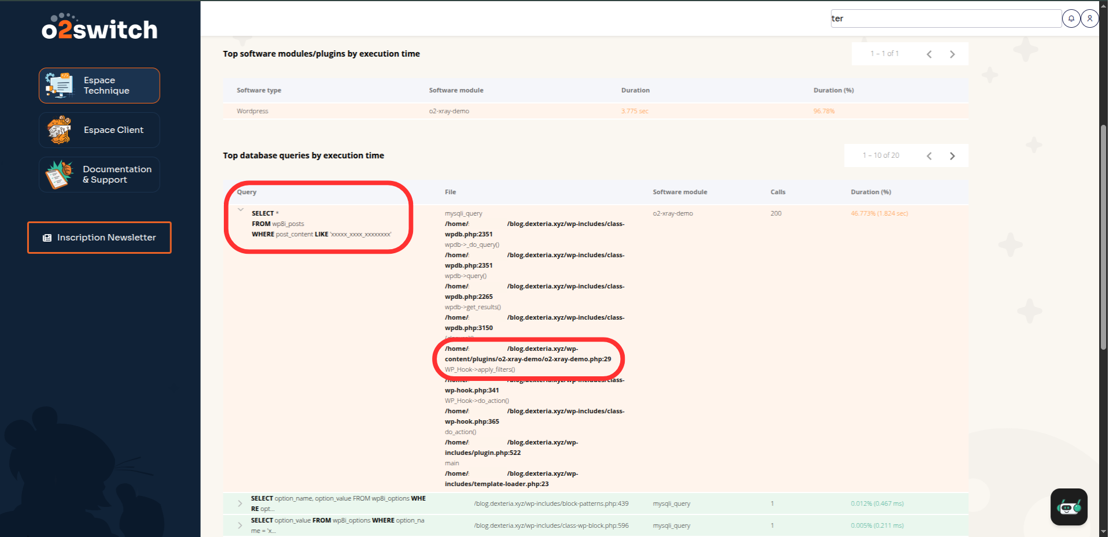Image resolution: width=1109 pixels, height=537 pixels.
Task: Click the o2-xray-demo module cell in modules table
Action: (449, 111)
